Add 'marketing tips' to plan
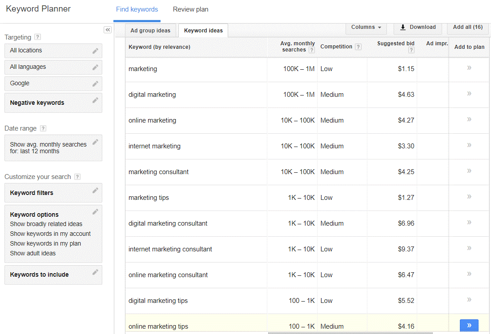Screen dimensions: 491x334 coord(469,196)
